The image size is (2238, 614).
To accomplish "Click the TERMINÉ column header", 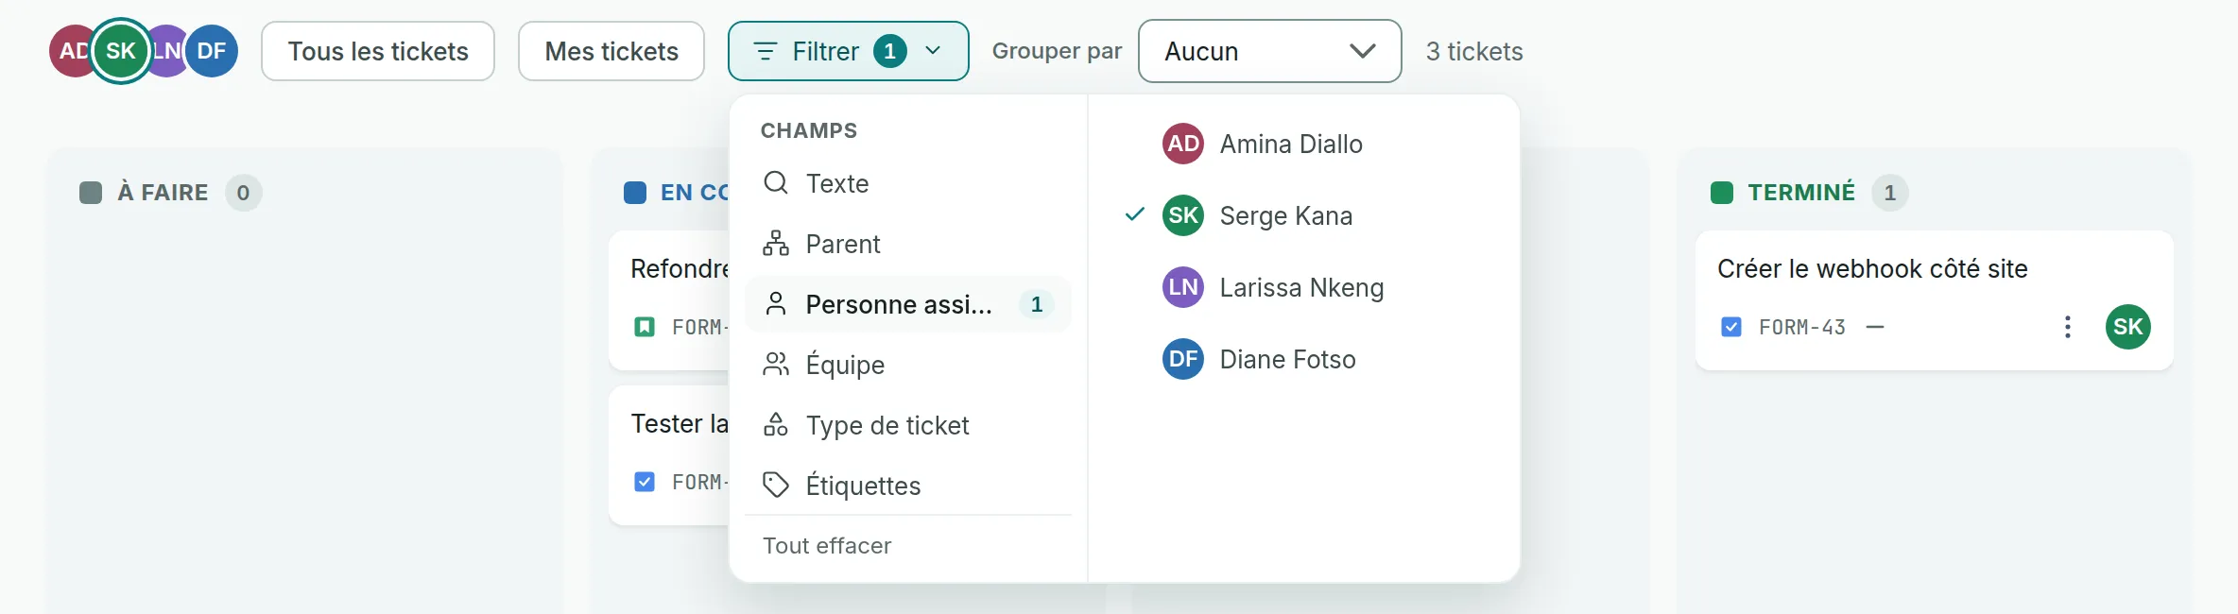I will [1801, 193].
